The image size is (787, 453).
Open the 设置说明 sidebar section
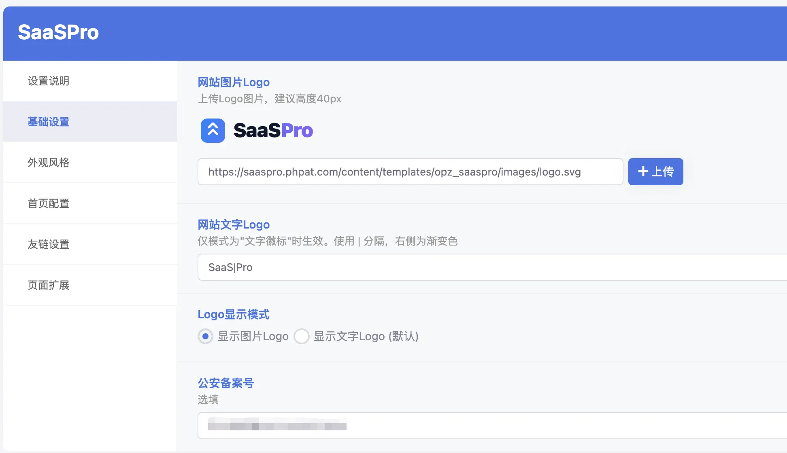tap(48, 81)
